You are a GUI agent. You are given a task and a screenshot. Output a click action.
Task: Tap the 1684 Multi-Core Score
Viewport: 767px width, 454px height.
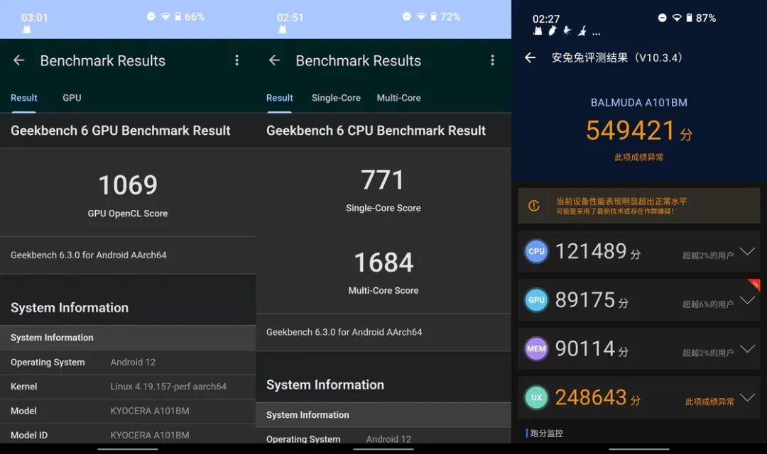(x=383, y=262)
